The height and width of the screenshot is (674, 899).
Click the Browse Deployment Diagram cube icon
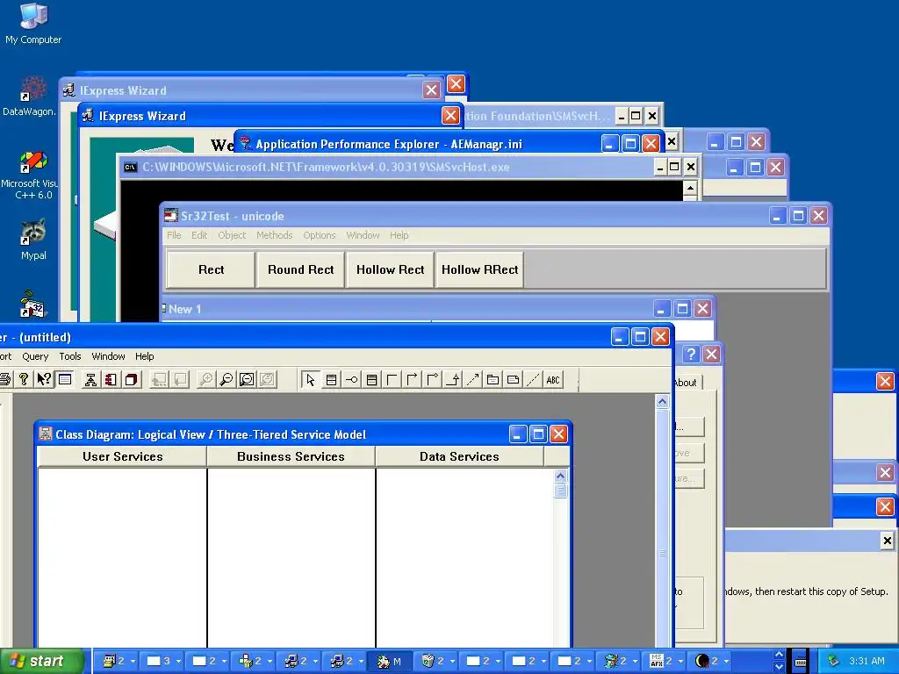click(x=132, y=379)
